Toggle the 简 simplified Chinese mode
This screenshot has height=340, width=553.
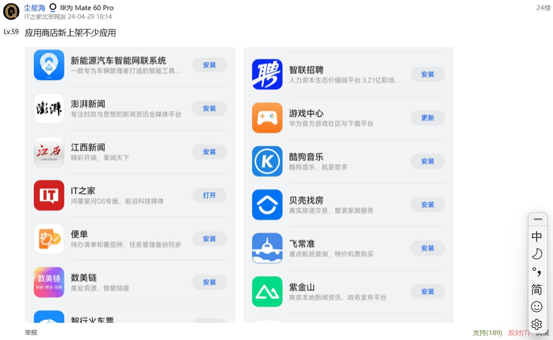[537, 289]
